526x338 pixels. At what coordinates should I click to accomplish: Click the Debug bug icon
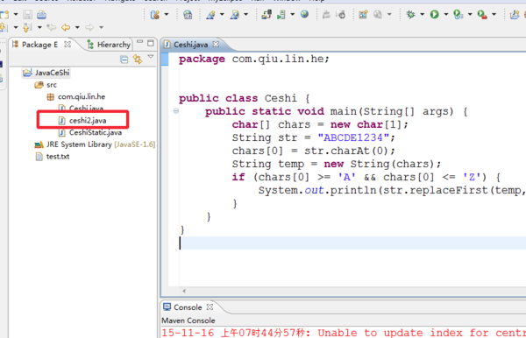[410, 14]
